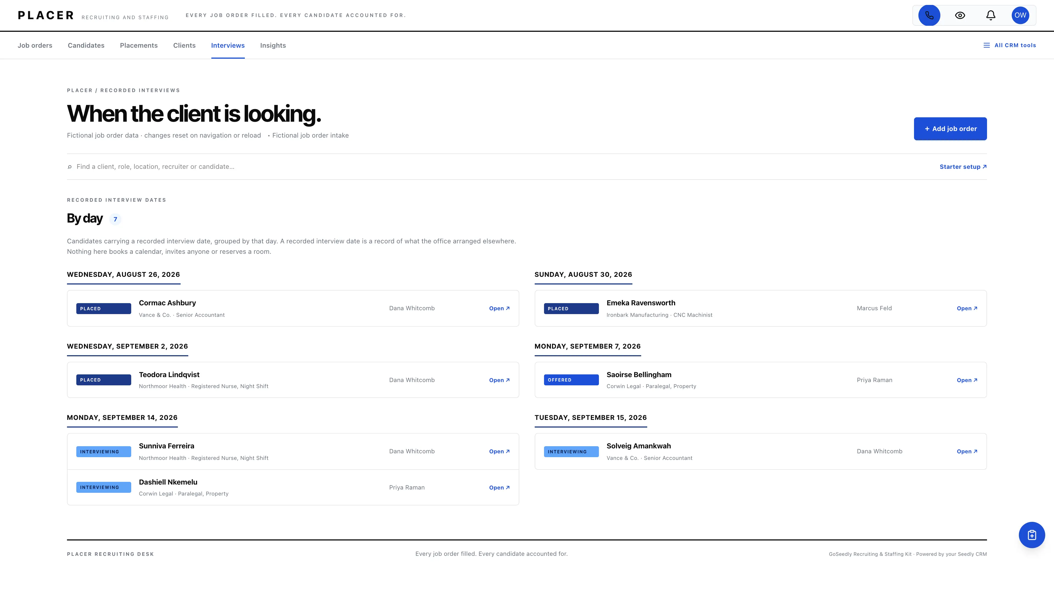The height and width of the screenshot is (592, 1054).
Task: Open the OW user avatar menu
Action: (1021, 15)
